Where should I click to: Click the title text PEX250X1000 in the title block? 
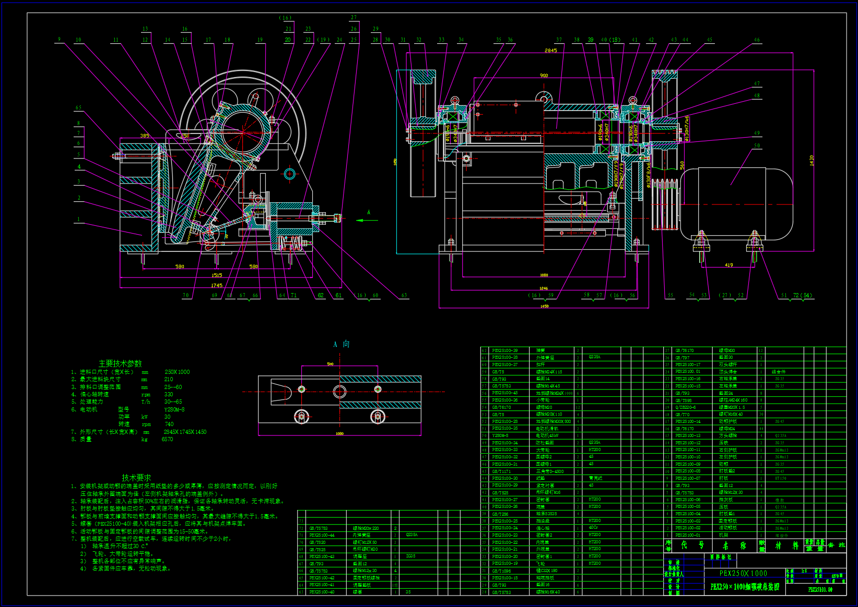(x=743, y=573)
